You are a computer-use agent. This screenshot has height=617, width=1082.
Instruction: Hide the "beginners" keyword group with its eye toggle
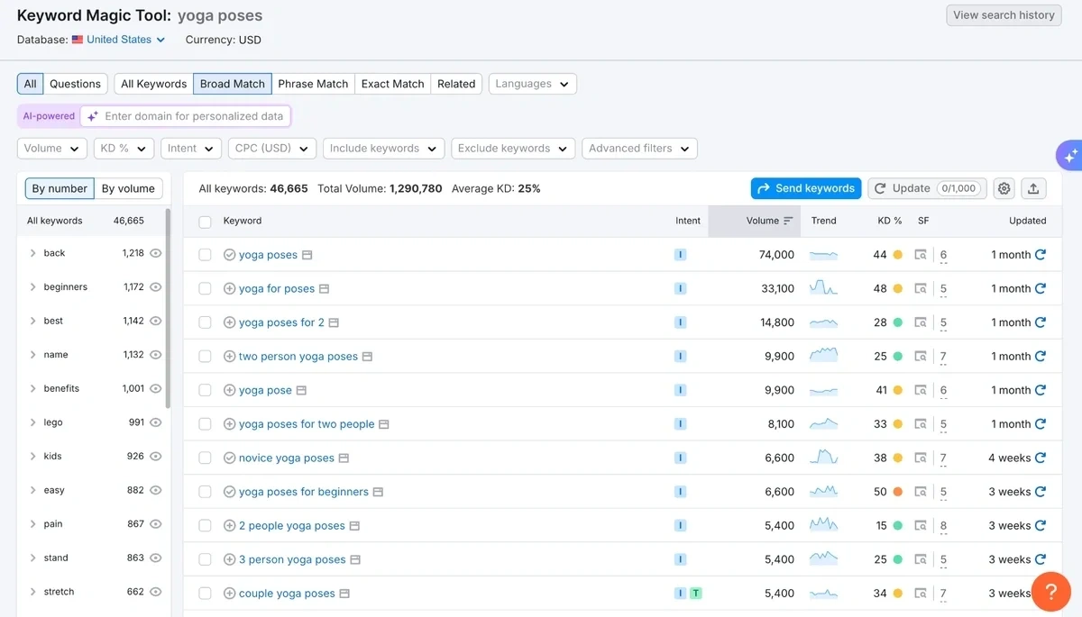(x=154, y=286)
